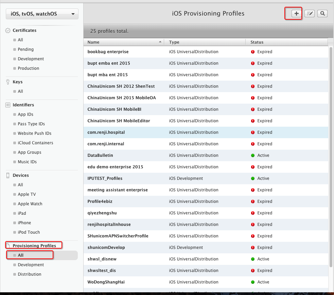The image size is (334, 295).
Task: Show iPad devices
Action: [x=22, y=213]
